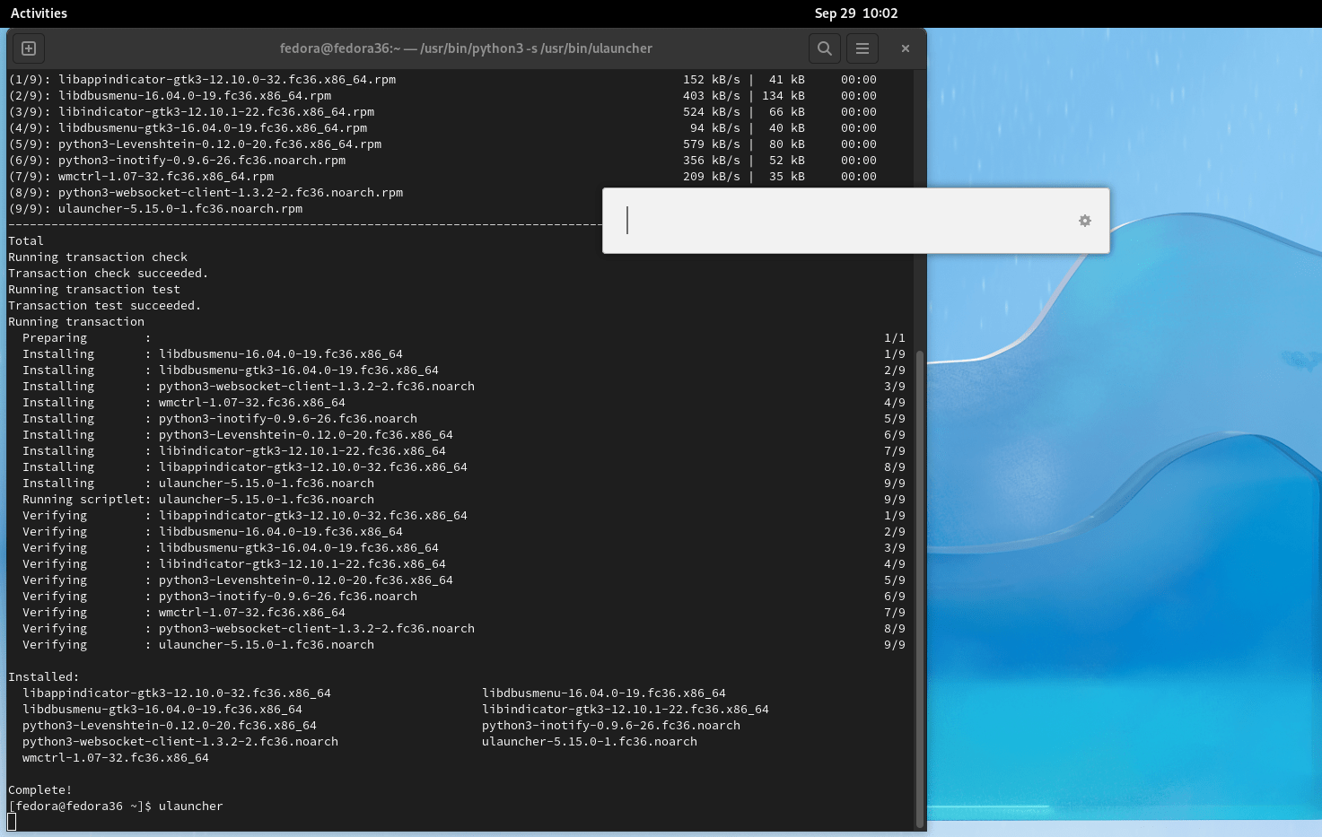Click the '[fedora@fedora36 ~]$ ulauncher' prompt line
1322x837 pixels.
116,806
